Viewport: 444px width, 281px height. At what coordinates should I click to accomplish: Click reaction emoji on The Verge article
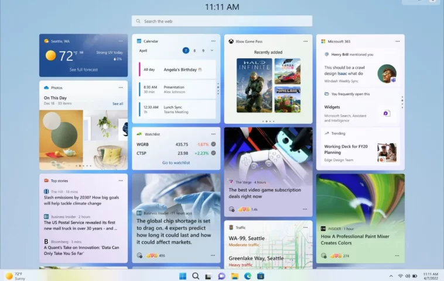click(231, 209)
